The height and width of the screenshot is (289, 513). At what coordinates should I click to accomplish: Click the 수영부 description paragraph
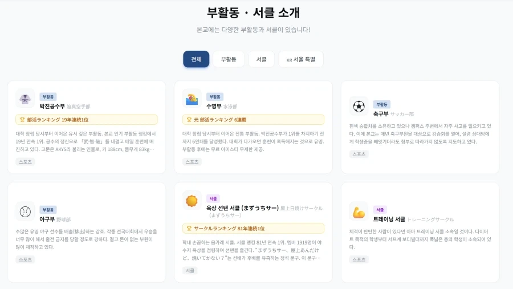tap(253, 141)
